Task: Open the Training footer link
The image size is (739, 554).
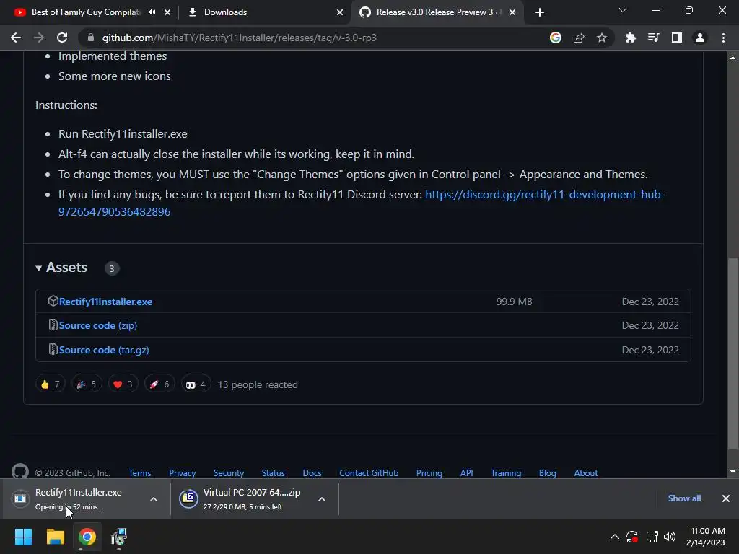Action: (506, 473)
